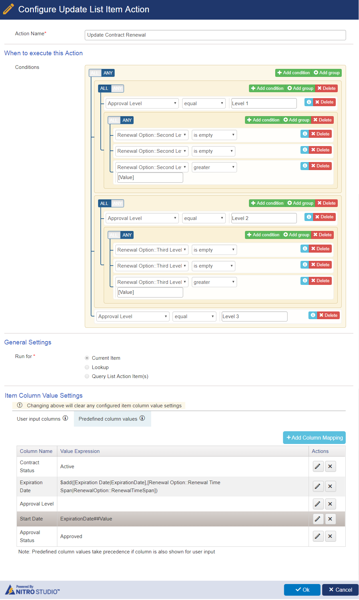Select the Predefined column values tab
Viewport: 359px width, 600px height.
108,419
